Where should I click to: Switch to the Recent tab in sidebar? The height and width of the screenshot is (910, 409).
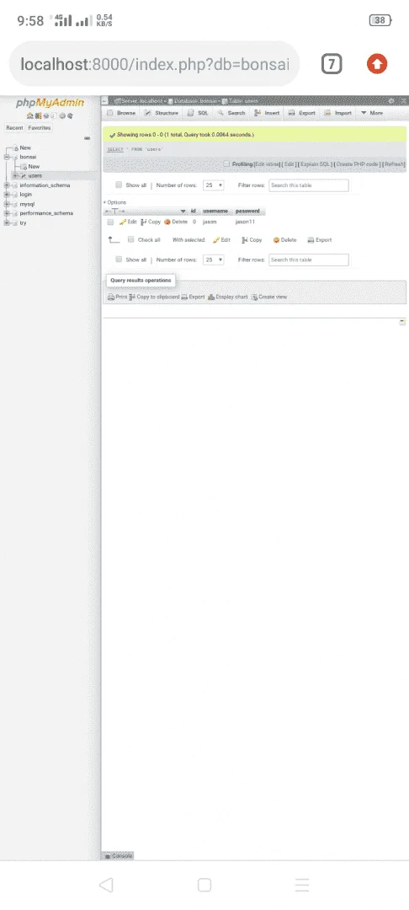click(x=14, y=128)
